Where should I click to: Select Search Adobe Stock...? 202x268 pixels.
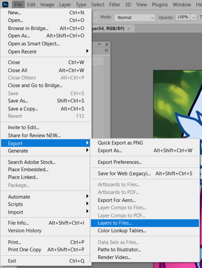click(x=46, y=162)
